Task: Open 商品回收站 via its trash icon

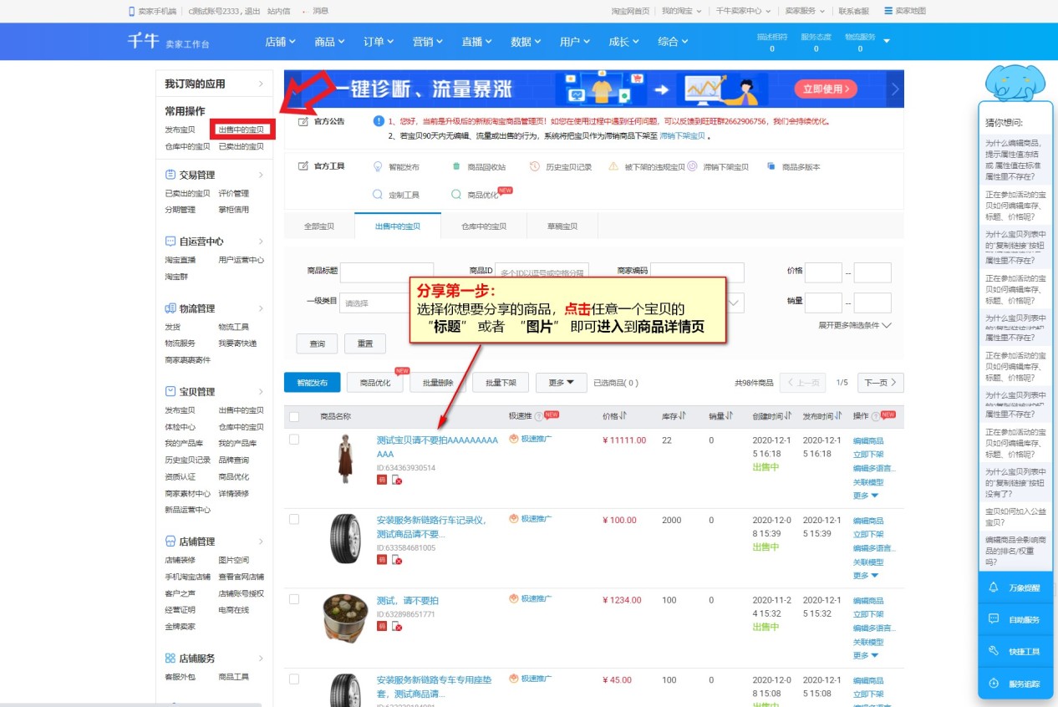Action: pyautogui.click(x=456, y=166)
